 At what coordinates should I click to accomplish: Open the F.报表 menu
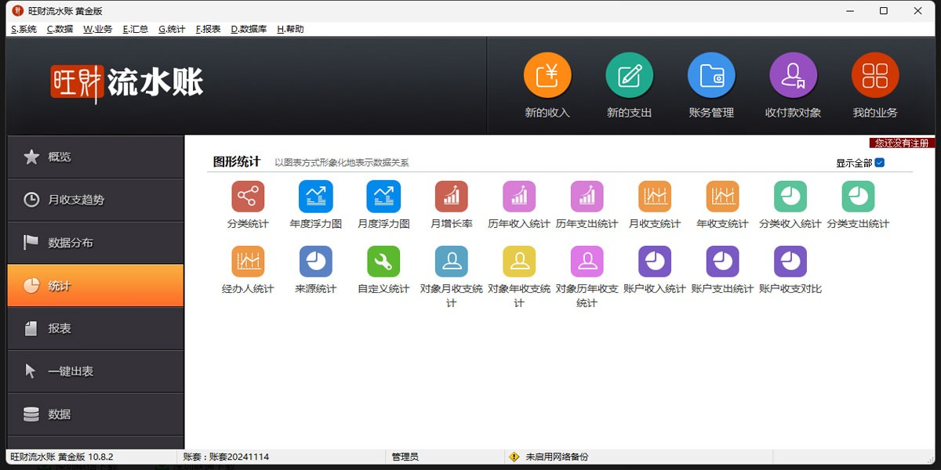point(209,29)
